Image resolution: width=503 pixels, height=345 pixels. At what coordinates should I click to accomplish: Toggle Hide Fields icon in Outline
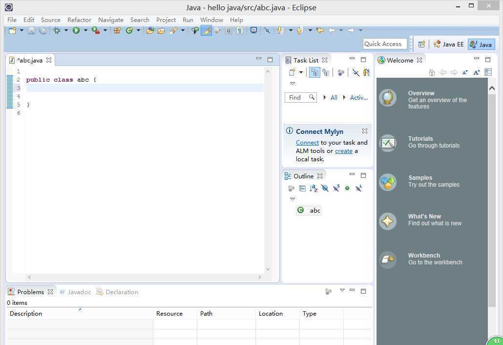(325, 189)
